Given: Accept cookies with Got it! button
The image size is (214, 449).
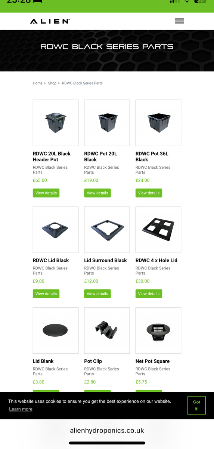Looking at the screenshot, I should 196,405.
